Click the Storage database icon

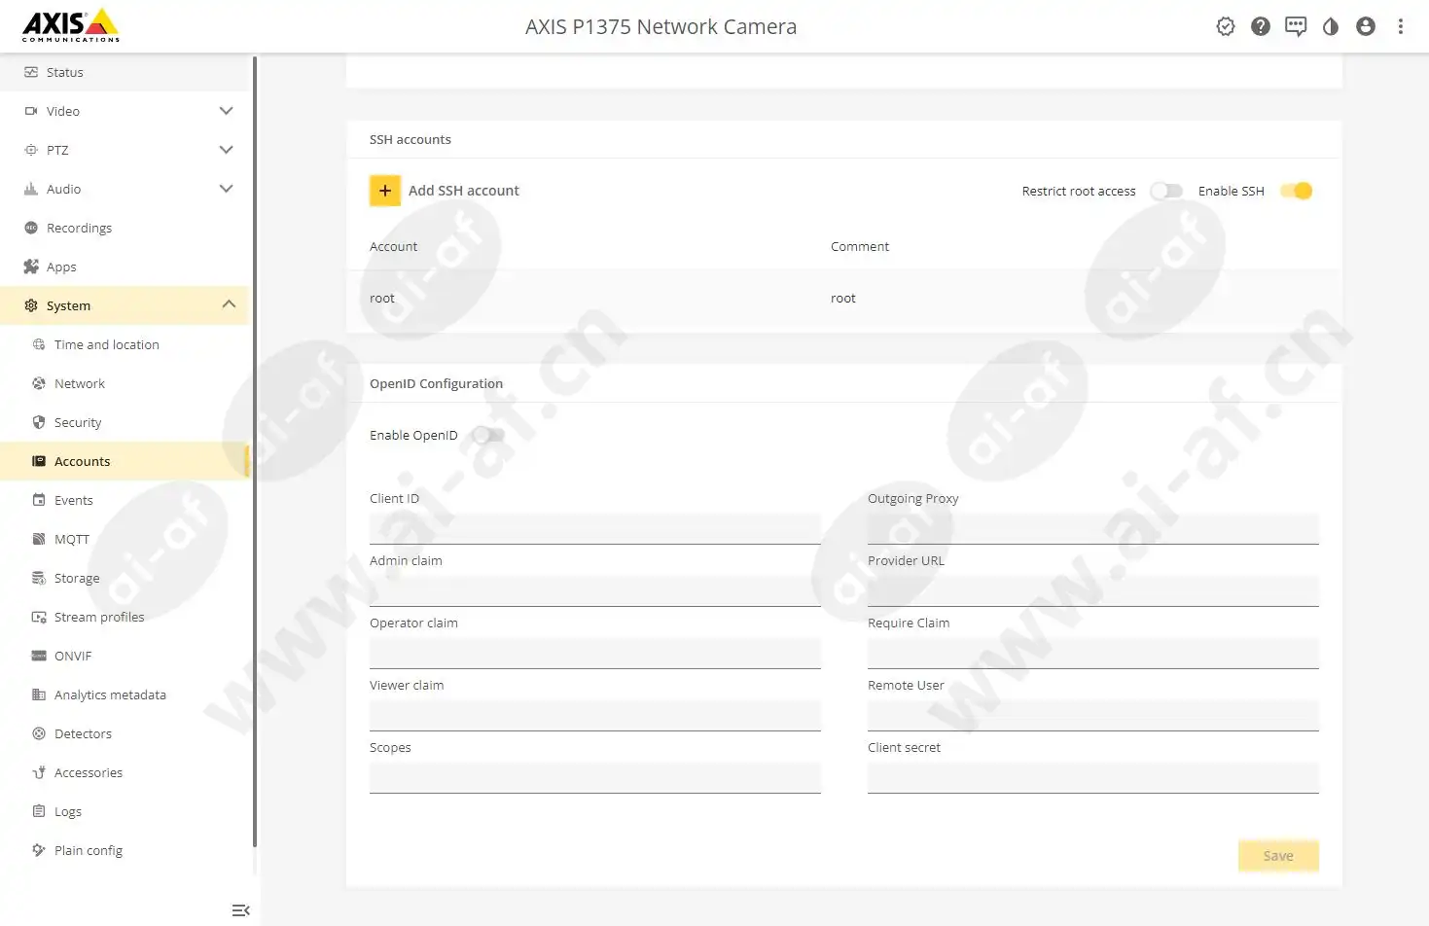(x=39, y=578)
